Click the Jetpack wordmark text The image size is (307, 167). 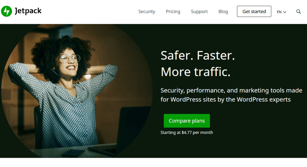coord(28,11)
